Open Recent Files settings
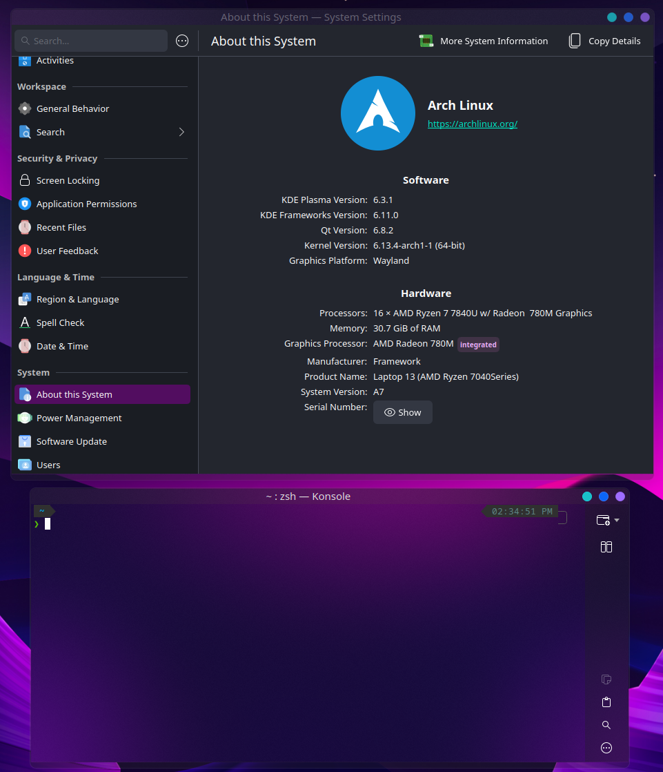663x772 pixels. [102, 227]
